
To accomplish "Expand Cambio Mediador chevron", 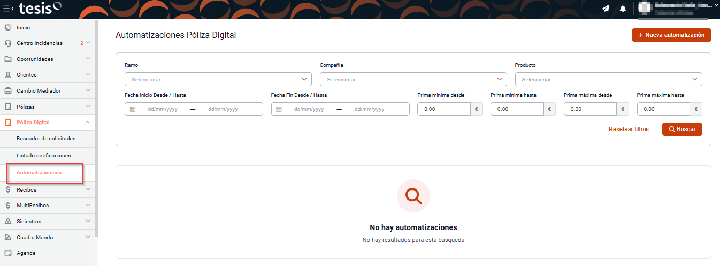I will 88,91.
